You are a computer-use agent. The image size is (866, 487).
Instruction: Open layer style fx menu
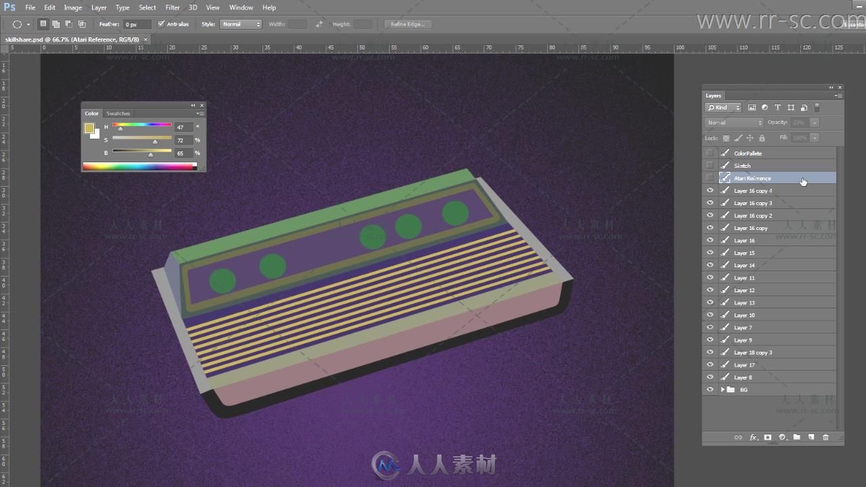click(753, 438)
